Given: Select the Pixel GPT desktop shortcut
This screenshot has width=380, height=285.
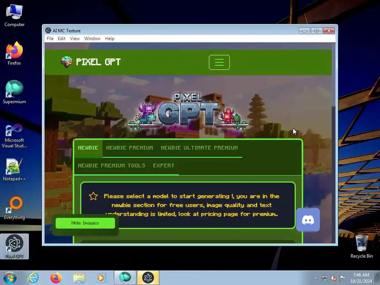Looking at the screenshot, I should coord(14,246).
